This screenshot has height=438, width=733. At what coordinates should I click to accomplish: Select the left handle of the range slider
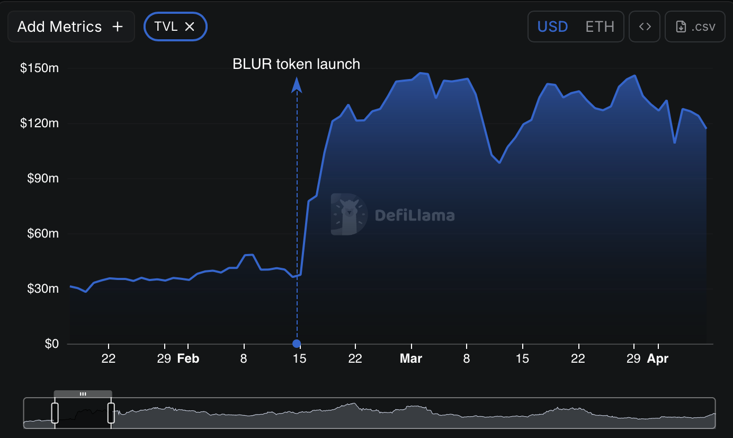click(55, 413)
